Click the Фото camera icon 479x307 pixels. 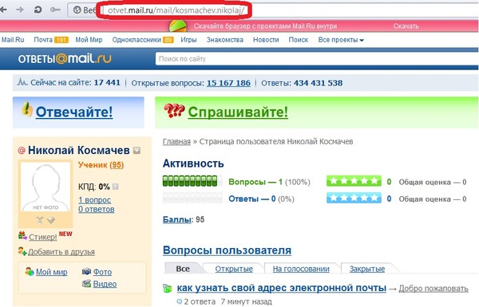87,271
